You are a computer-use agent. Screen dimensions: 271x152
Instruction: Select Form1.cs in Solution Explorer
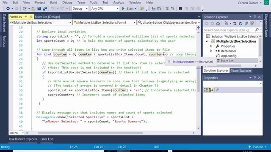coord(227,61)
